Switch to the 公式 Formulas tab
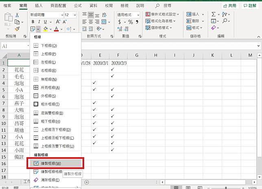Screen dimensions: 262x189 [x=78, y=6]
